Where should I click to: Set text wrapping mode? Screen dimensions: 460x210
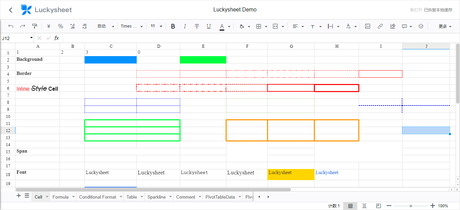click(x=331, y=26)
